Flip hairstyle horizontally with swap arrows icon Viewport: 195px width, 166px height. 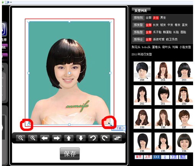click(117, 138)
